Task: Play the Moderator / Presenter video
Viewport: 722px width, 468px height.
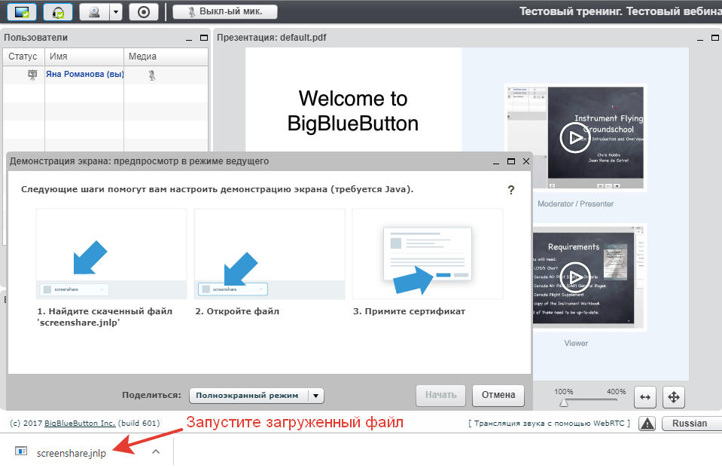Action: [575, 137]
